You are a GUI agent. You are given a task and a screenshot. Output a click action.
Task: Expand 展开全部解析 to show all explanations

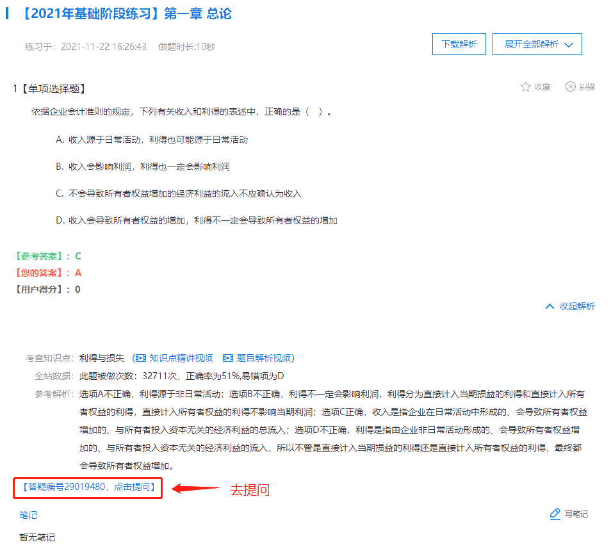coord(537,44)
